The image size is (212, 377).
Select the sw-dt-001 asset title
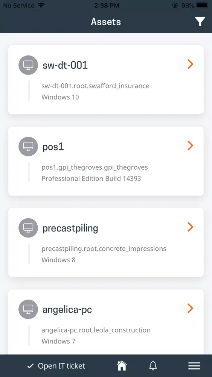pos(65,65)
